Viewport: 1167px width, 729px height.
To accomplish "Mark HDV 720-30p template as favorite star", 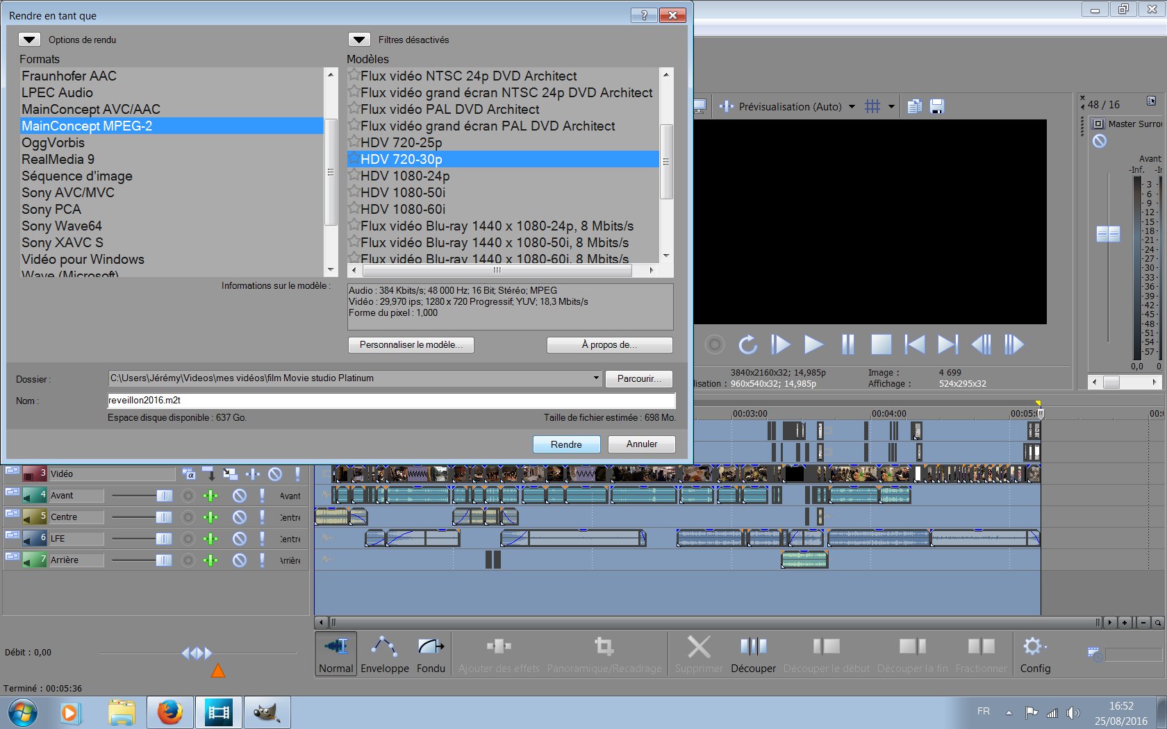I will coord(354,158).
